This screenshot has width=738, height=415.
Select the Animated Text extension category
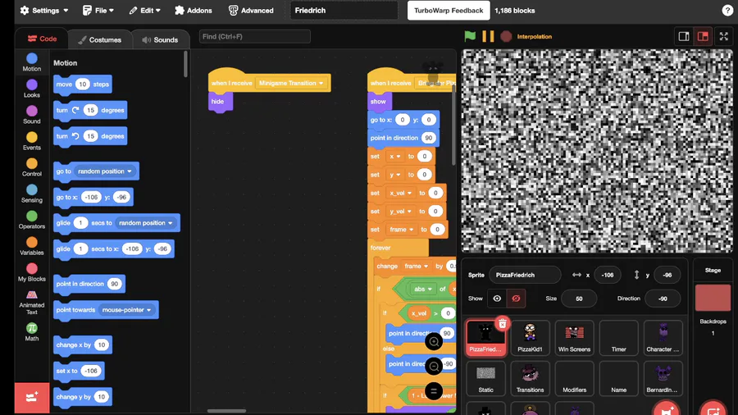click(31, 302)
